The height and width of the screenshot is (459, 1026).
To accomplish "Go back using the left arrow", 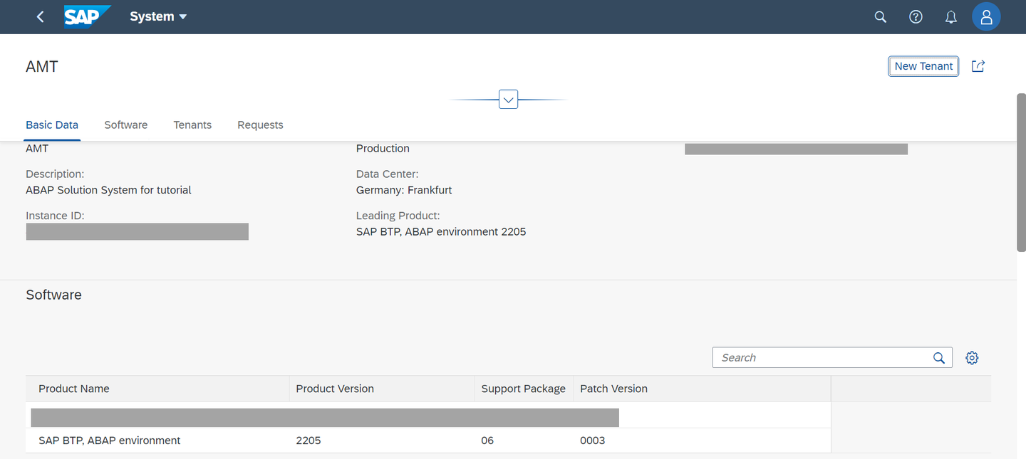I will tap(40, 16).
